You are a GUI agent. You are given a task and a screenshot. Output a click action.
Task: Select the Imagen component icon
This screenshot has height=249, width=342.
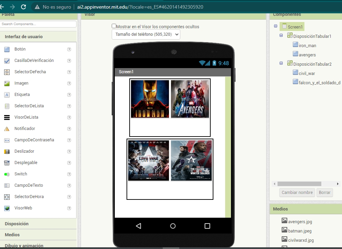pyautogui.click(x=7, y=83)
